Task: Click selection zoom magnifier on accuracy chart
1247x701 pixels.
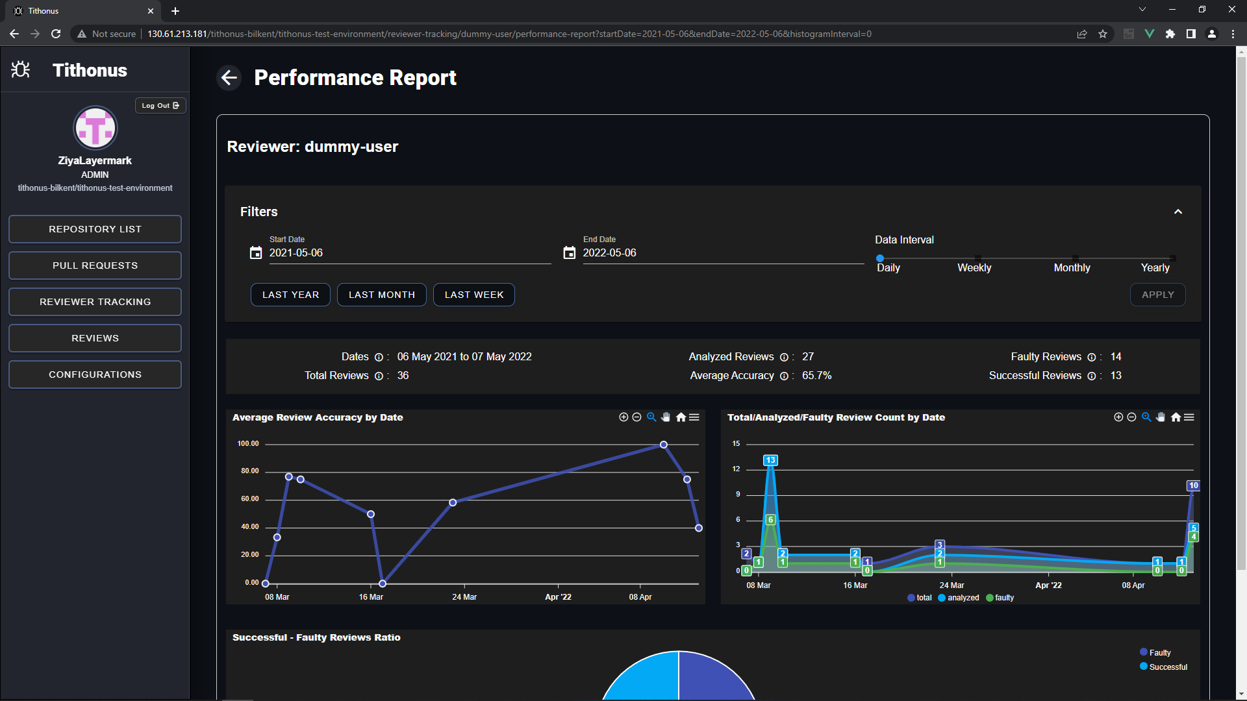Action: click(x=651, y=417)
